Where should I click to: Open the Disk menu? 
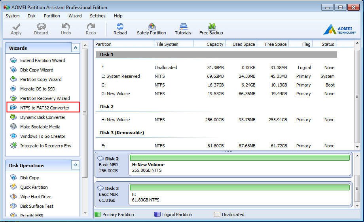click(32, 16)
